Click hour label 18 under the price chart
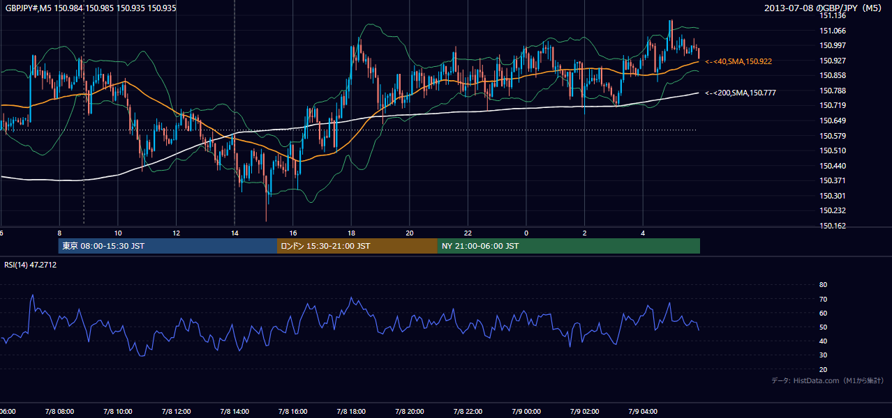This screenshot has height=418, width=892. coord(351,233)
